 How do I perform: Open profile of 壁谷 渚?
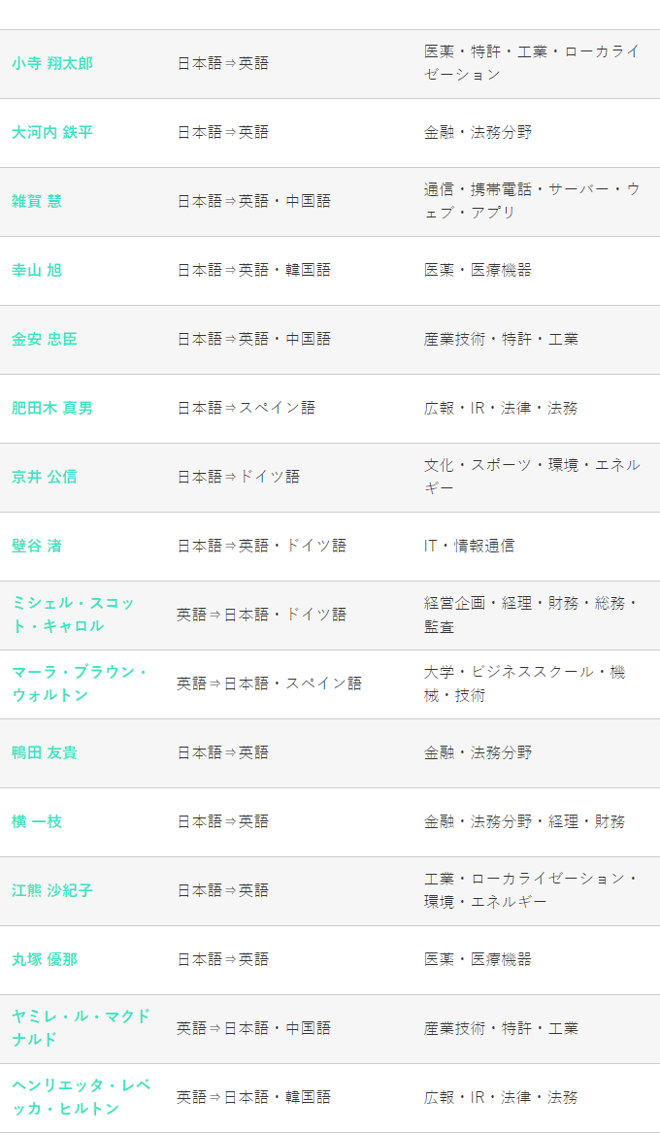click(x=37, y=546)
